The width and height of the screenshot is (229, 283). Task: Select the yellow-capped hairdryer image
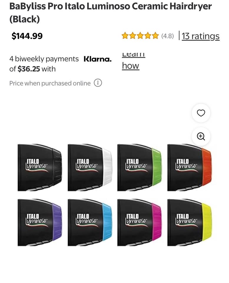(x=190, y=222)
